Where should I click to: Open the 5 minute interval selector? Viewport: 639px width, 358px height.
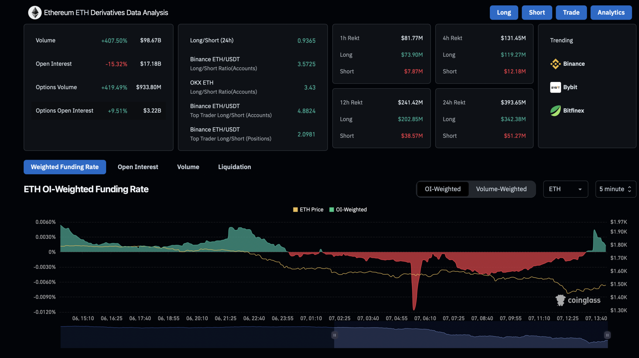coord(615,189)
